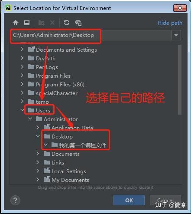Screen dimensions: 191x214
Task: Click the vertical scrollbar of the tree
Action: [x=180, y=80]
